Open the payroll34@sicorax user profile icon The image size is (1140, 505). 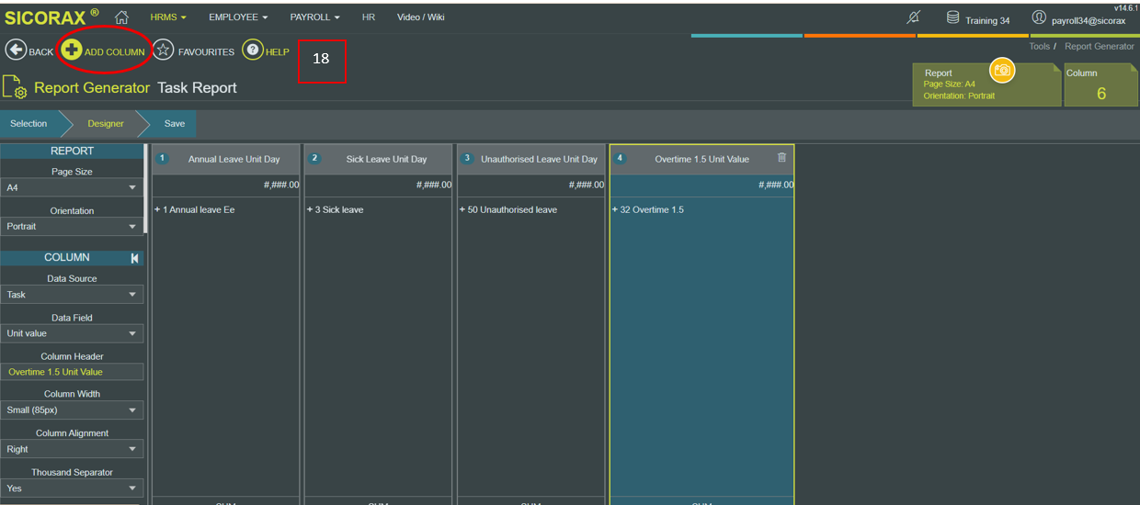1039,17
